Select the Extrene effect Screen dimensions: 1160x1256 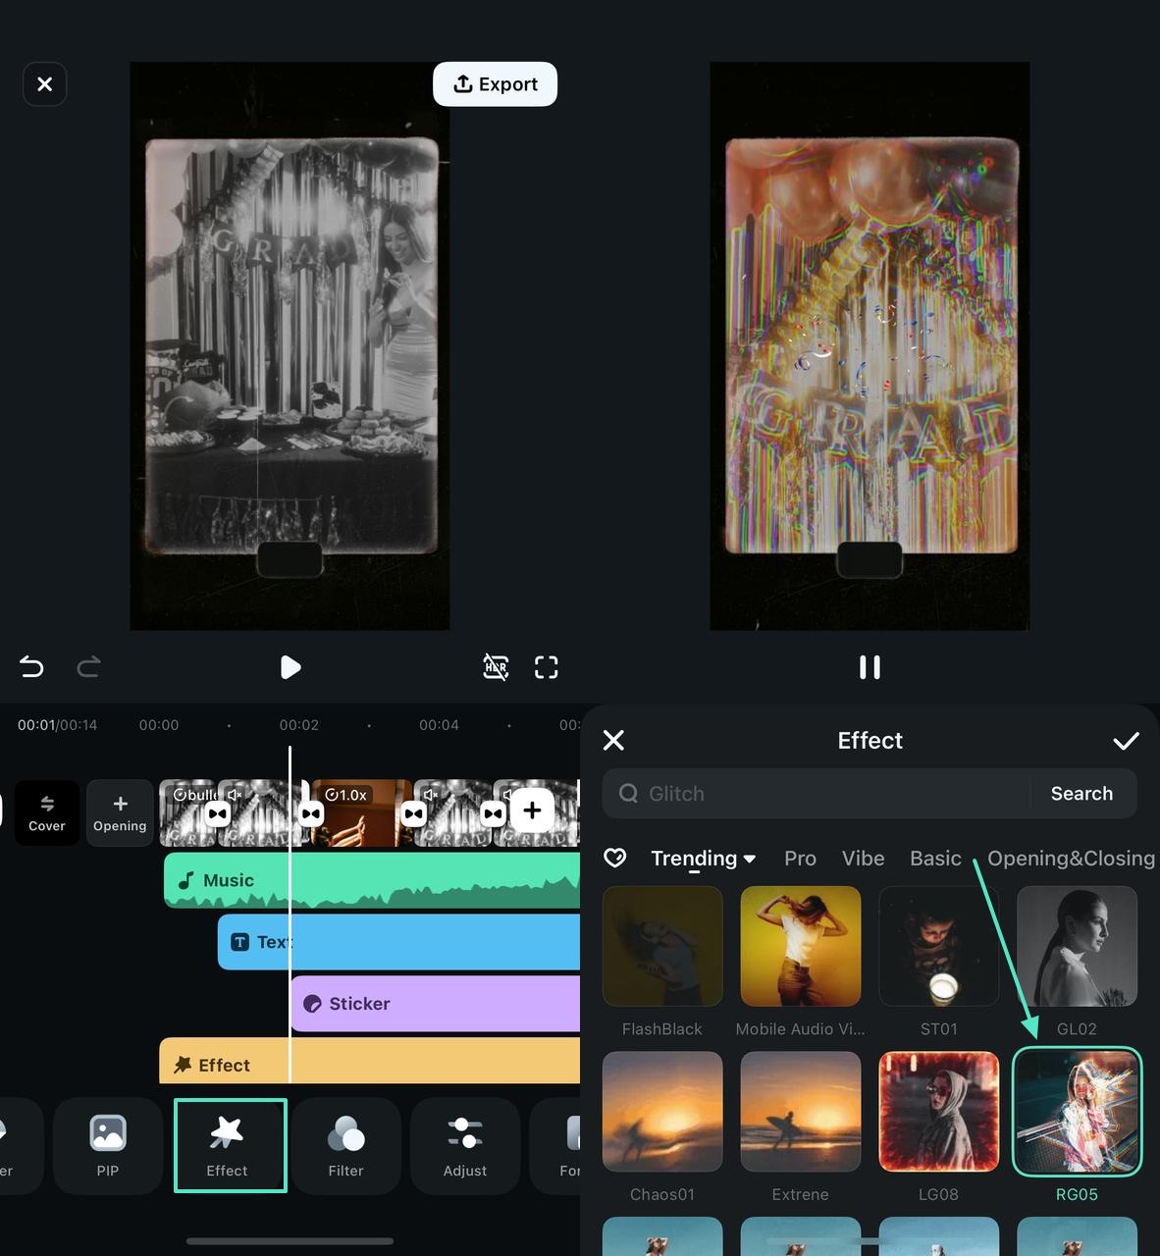tap(801, 1112)
